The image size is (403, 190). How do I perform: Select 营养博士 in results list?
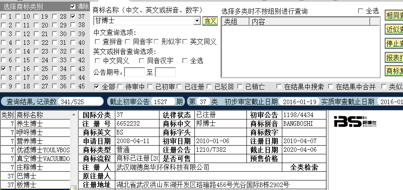42,141
